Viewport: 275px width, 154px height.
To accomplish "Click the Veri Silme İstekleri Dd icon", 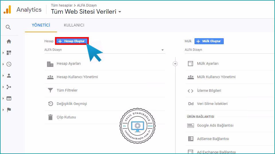I will tap(191, 104).
